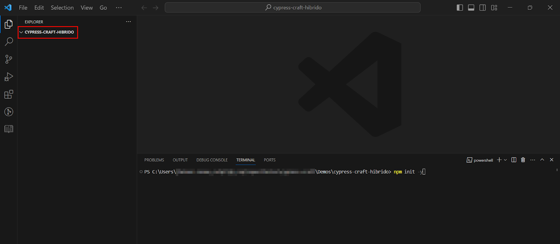Toggle the secondary side bar layout icon
Screen dimensions: 560x244
pyautogui.click(x=483, y=8)
